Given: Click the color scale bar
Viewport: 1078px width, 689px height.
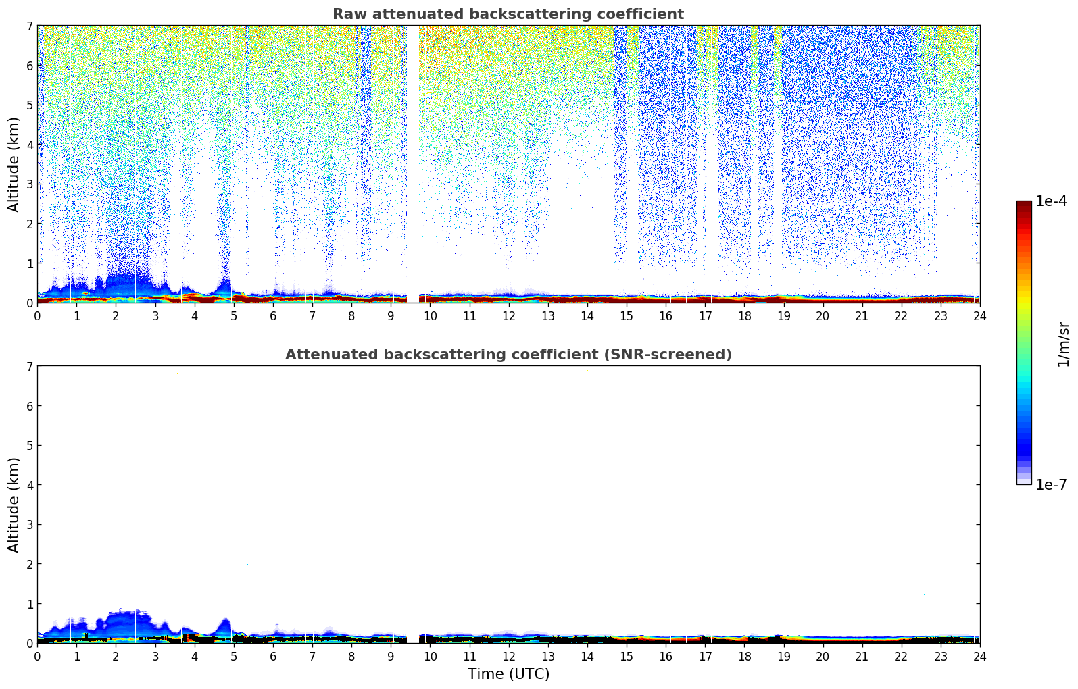Looking at the screenshot, I should [1024, 342].
